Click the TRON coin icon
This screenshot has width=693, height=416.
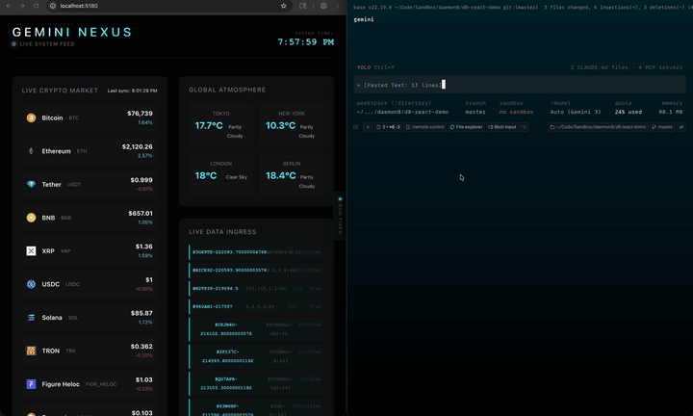click(x=31, y=351)
